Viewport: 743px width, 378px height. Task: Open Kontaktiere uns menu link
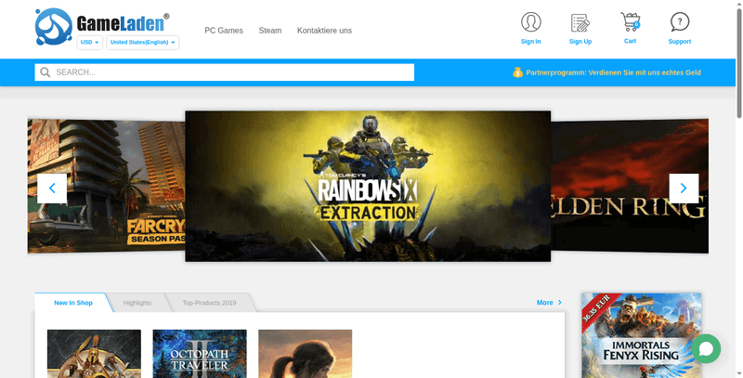pyautogui.click(x=324, y=31)
